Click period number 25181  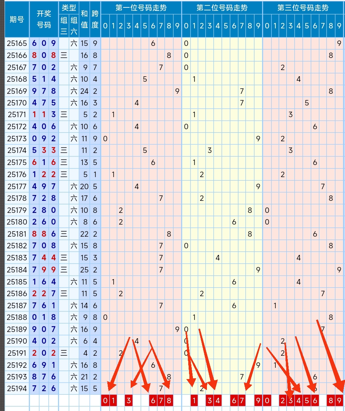click(x=17, y=234)
